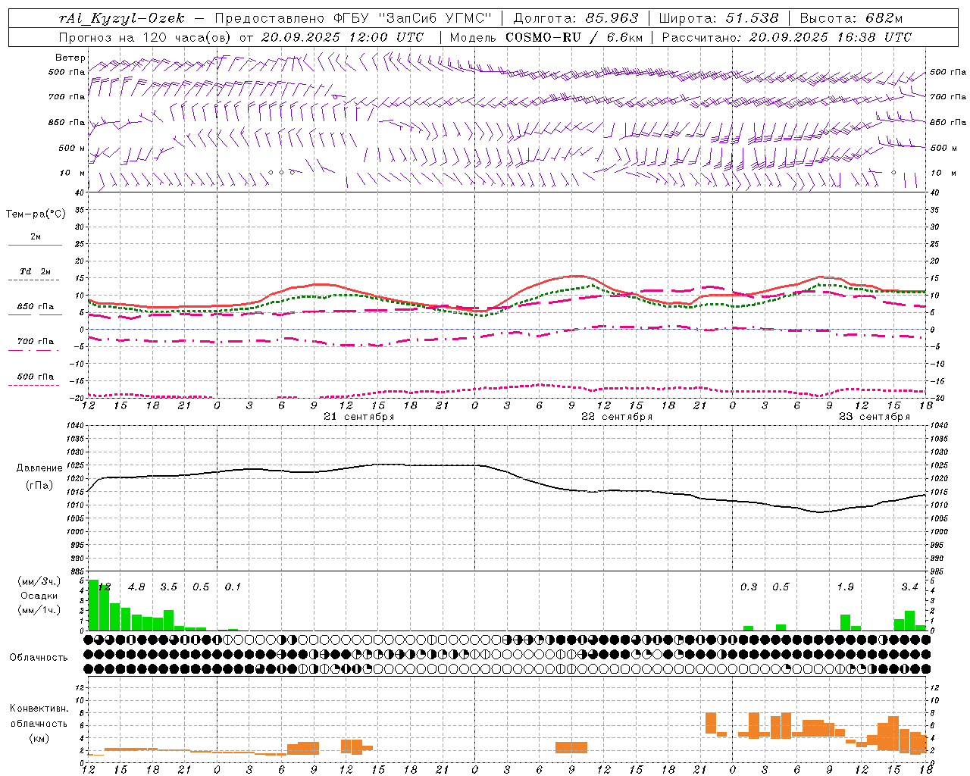Click the 22 сентября date label

coord(617,417)
